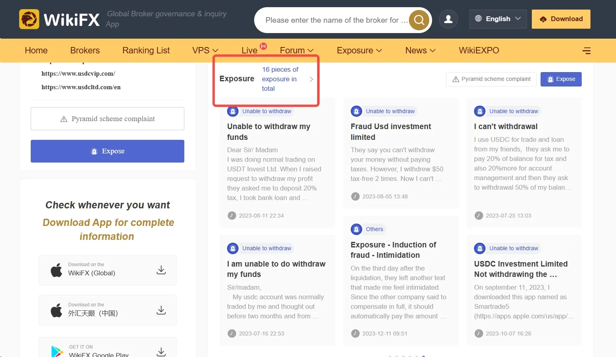Open the Ranking List page
The height and width of the screenshot is (357, 616).
tap(146, 51)
